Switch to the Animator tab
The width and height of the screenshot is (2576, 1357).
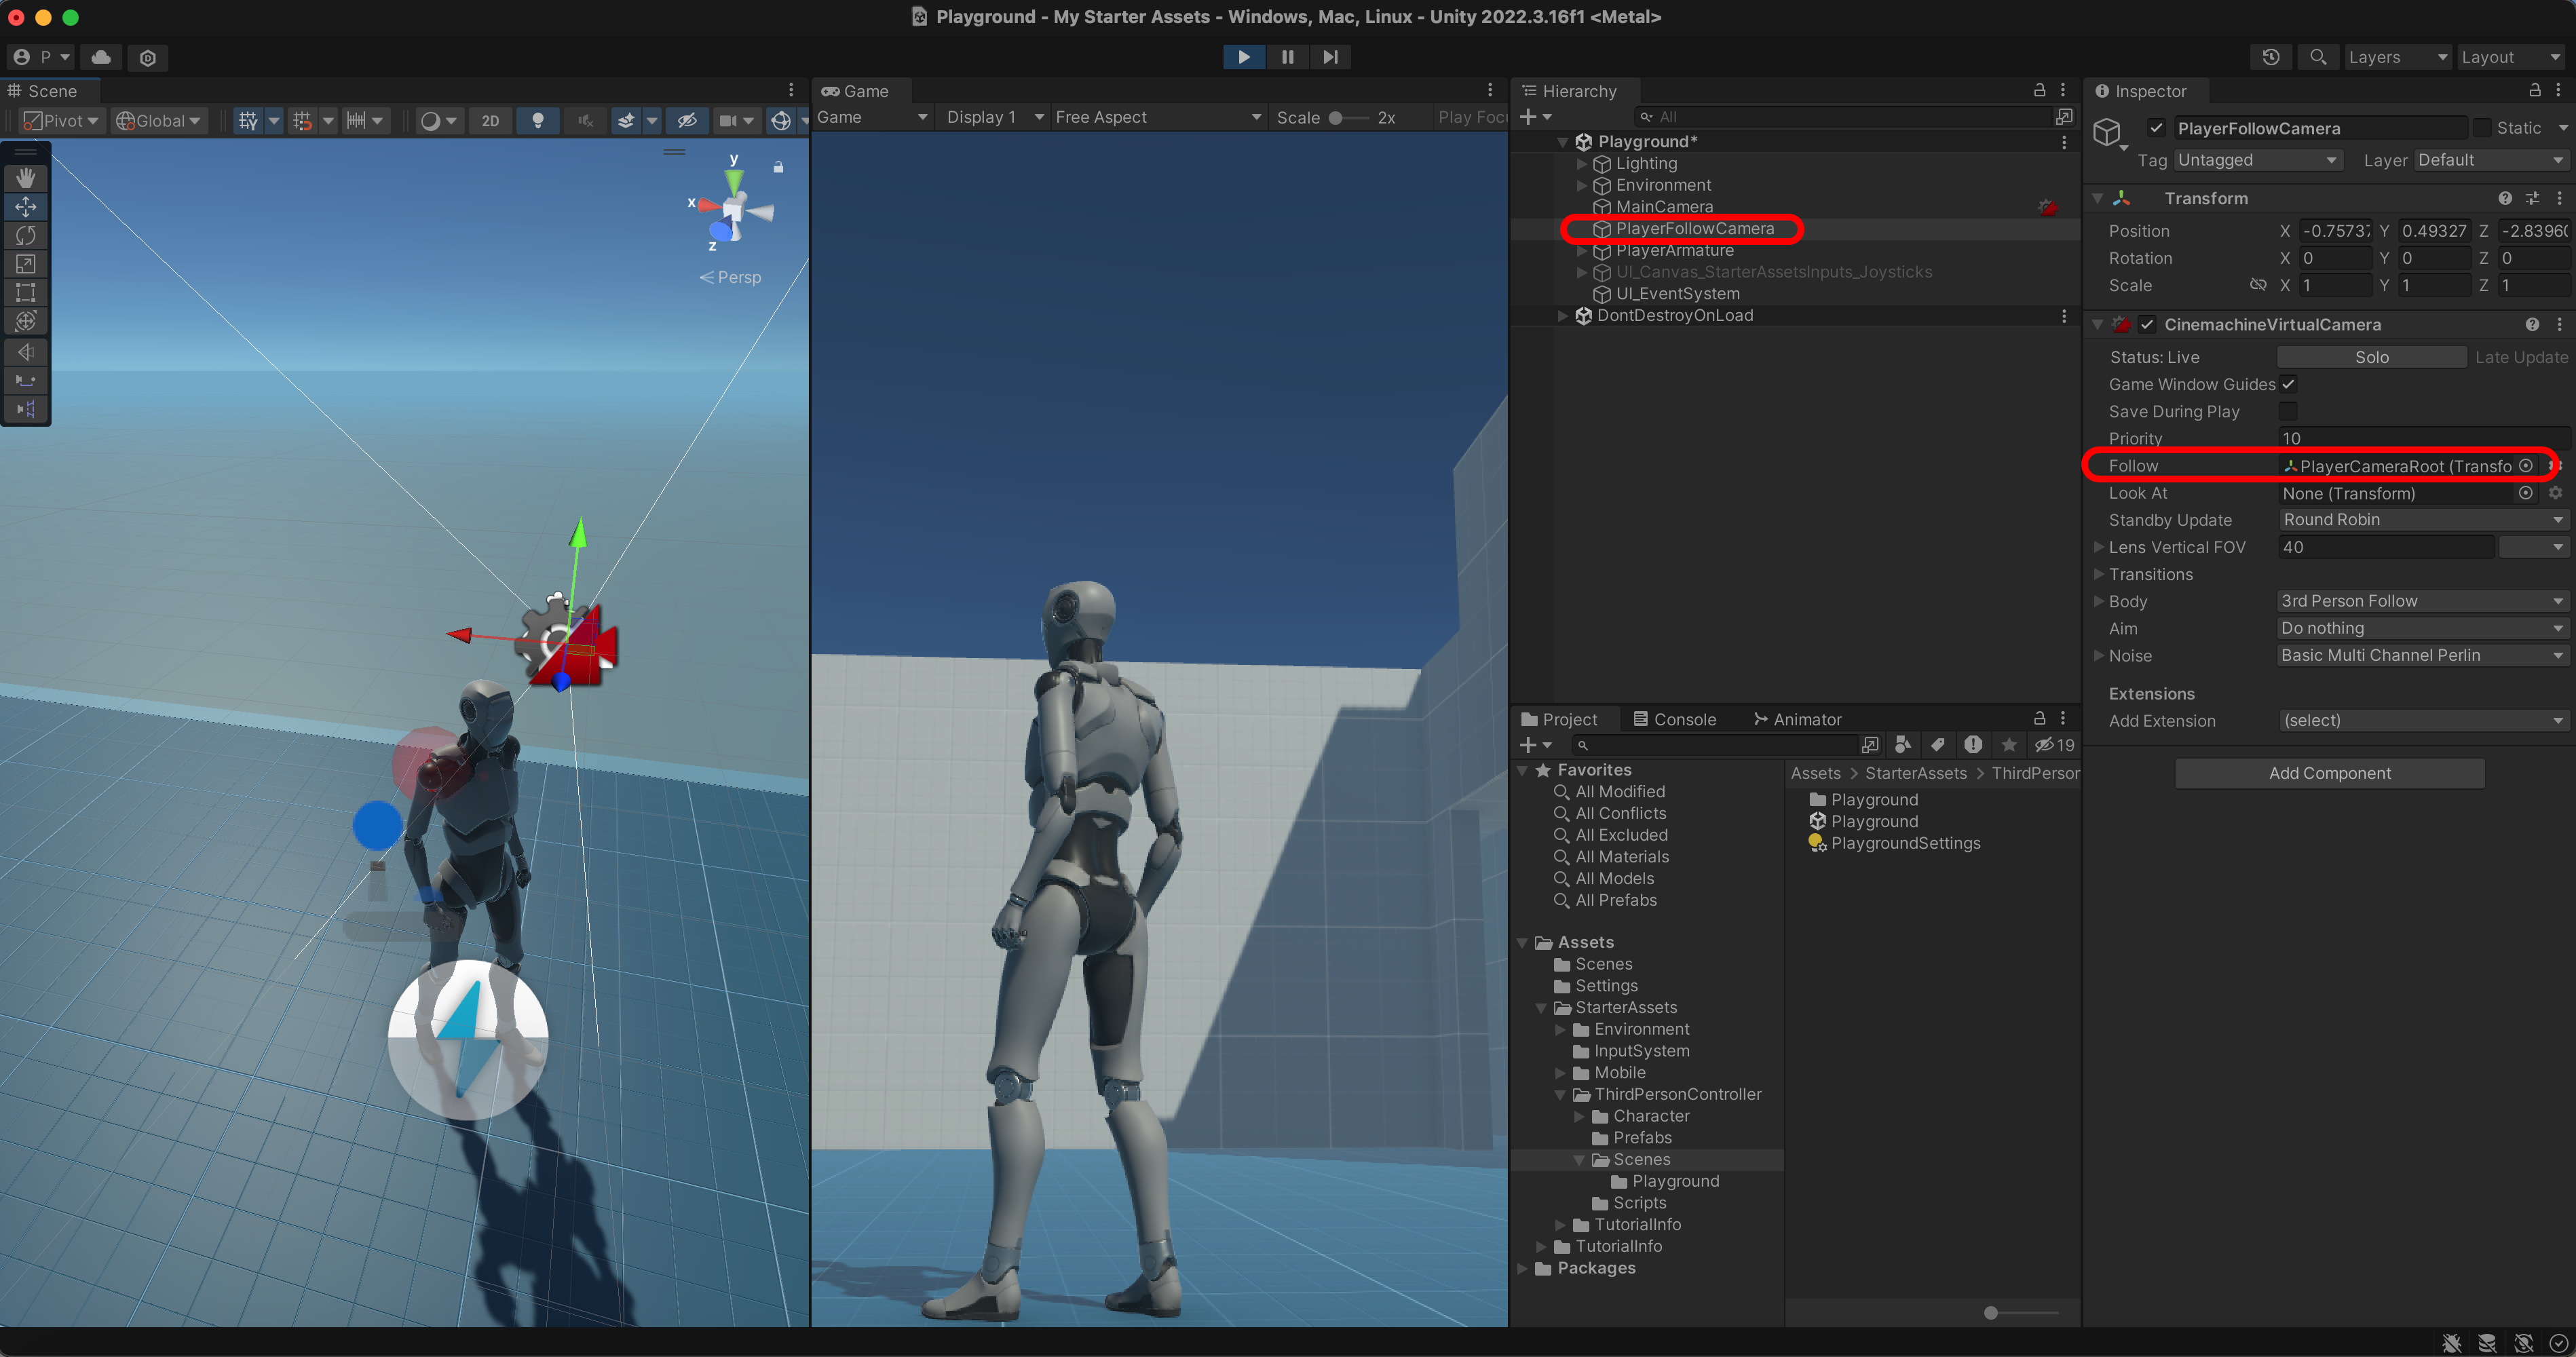pyautogui.click(x=1797, y=719)
